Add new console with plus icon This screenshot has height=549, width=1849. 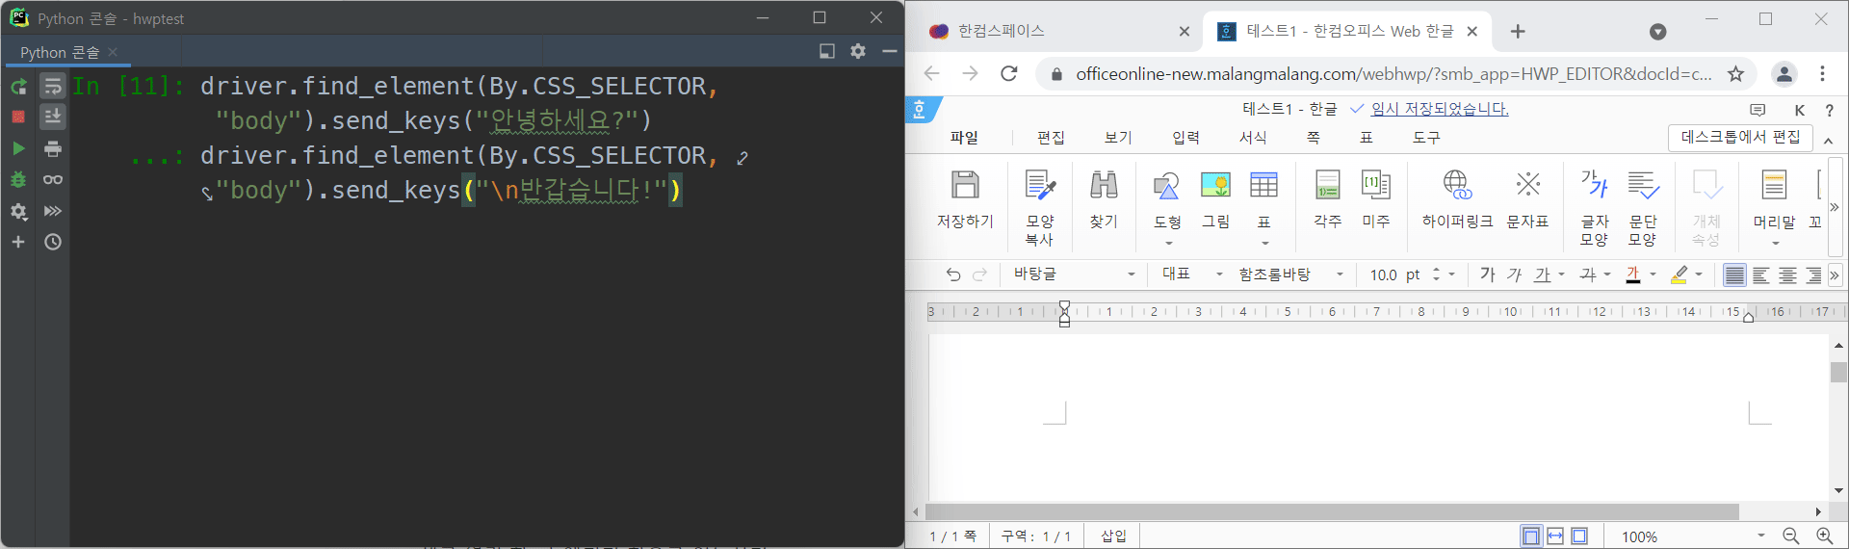pos(18,242)
